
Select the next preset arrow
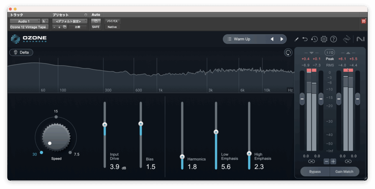point(282,39)
